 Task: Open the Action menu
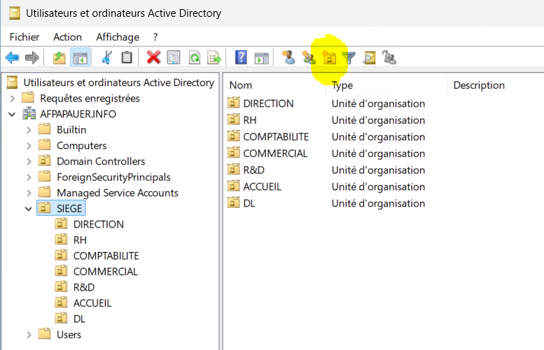click(x=67, y=37)
